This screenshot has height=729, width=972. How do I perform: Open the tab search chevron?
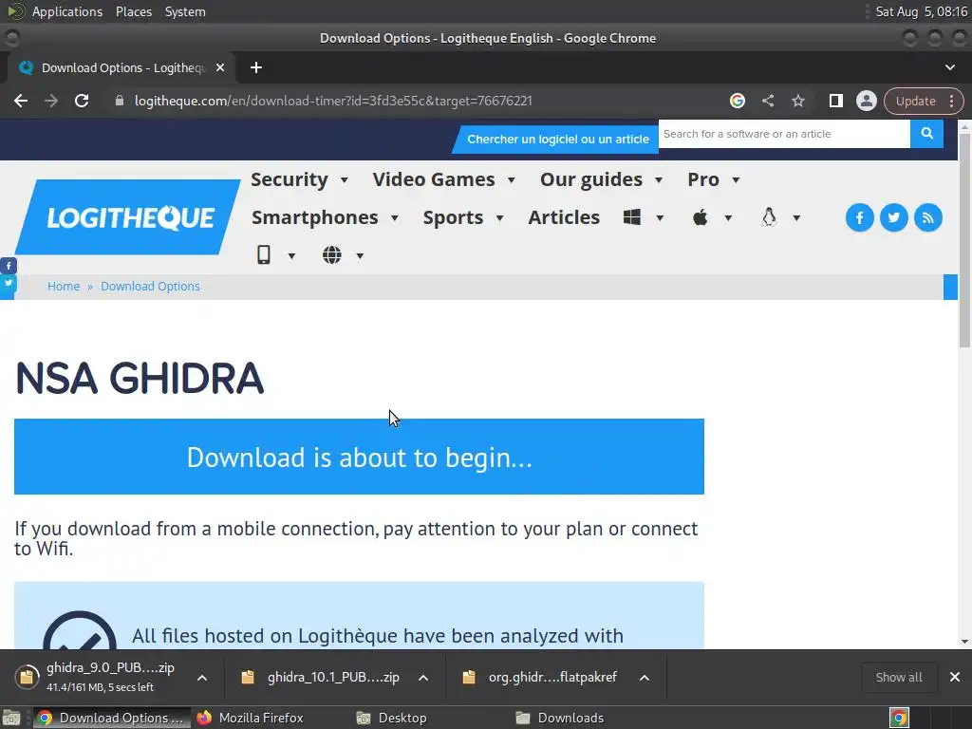pyautogui.click(x=950, y=67)
